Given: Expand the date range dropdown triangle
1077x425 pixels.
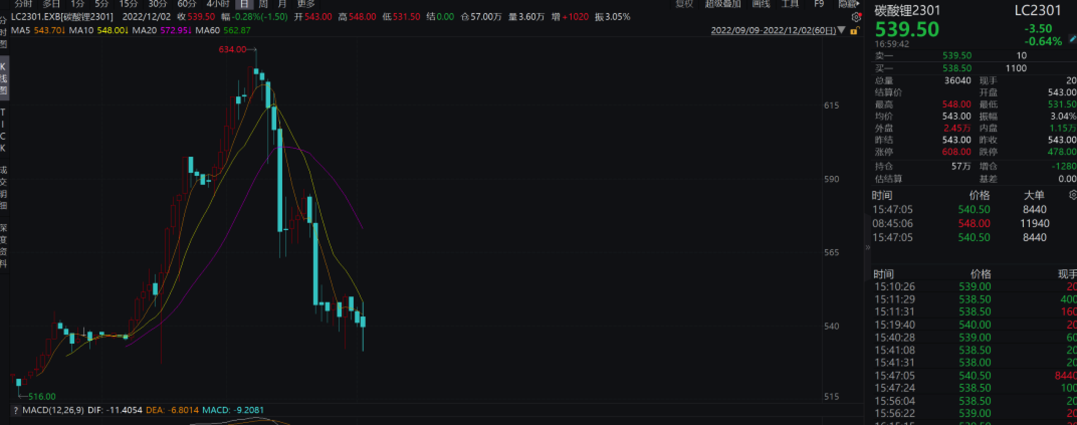Looking at the screenshot, I should point(842,31).
